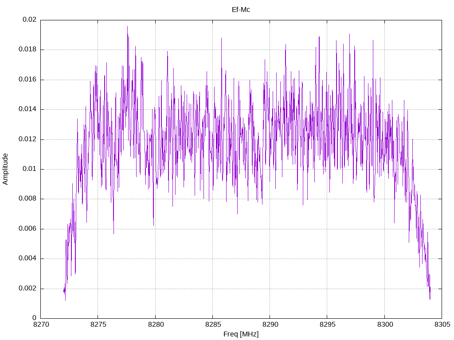Click the x-axis tick label 8285
The height and width of the screenshot is (340, 454).
213,325
